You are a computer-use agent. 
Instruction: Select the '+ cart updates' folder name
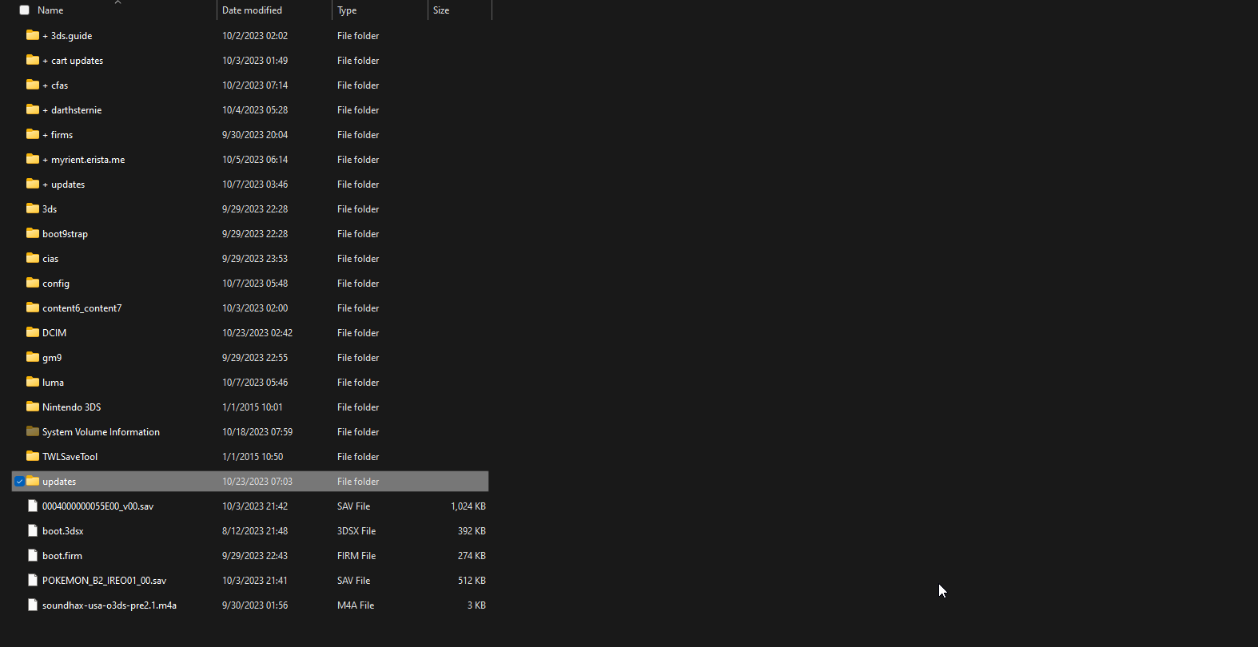tap(73, 61)
